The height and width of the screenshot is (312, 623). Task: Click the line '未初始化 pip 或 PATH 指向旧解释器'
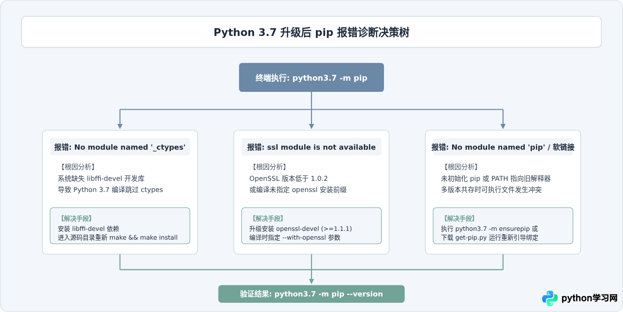pyautogui.click(x=496, y=178)
